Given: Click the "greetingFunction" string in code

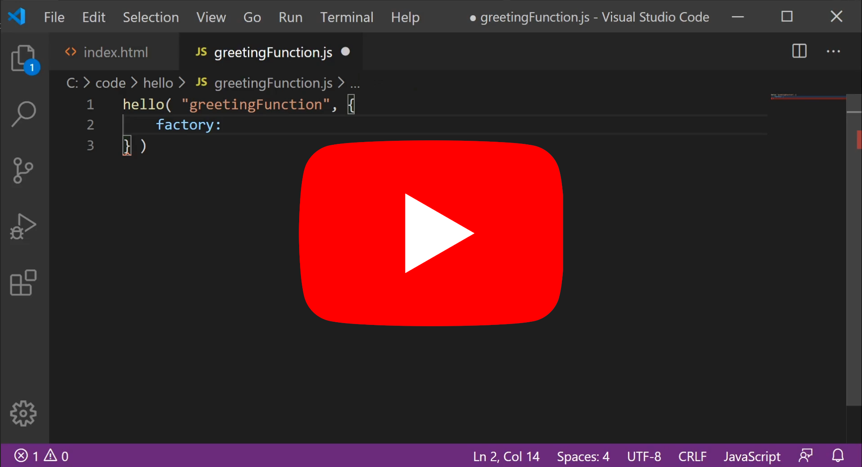Looking at the screenshot, I should click(x=256, y=104).
